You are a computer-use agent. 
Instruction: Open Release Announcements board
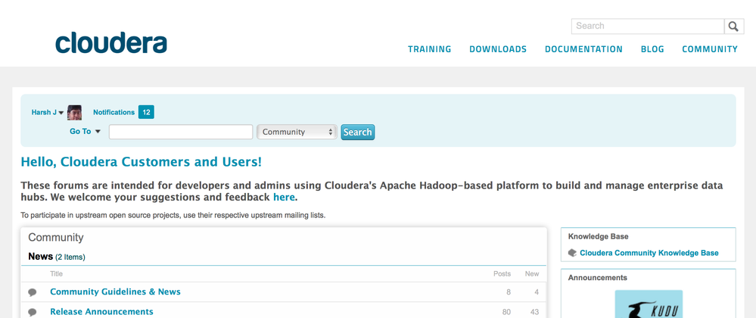point(101,312)
